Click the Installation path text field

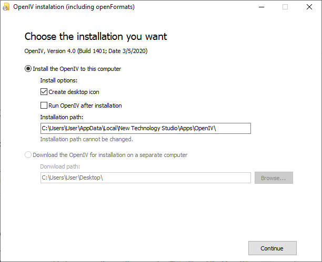(x=146, y=128)
